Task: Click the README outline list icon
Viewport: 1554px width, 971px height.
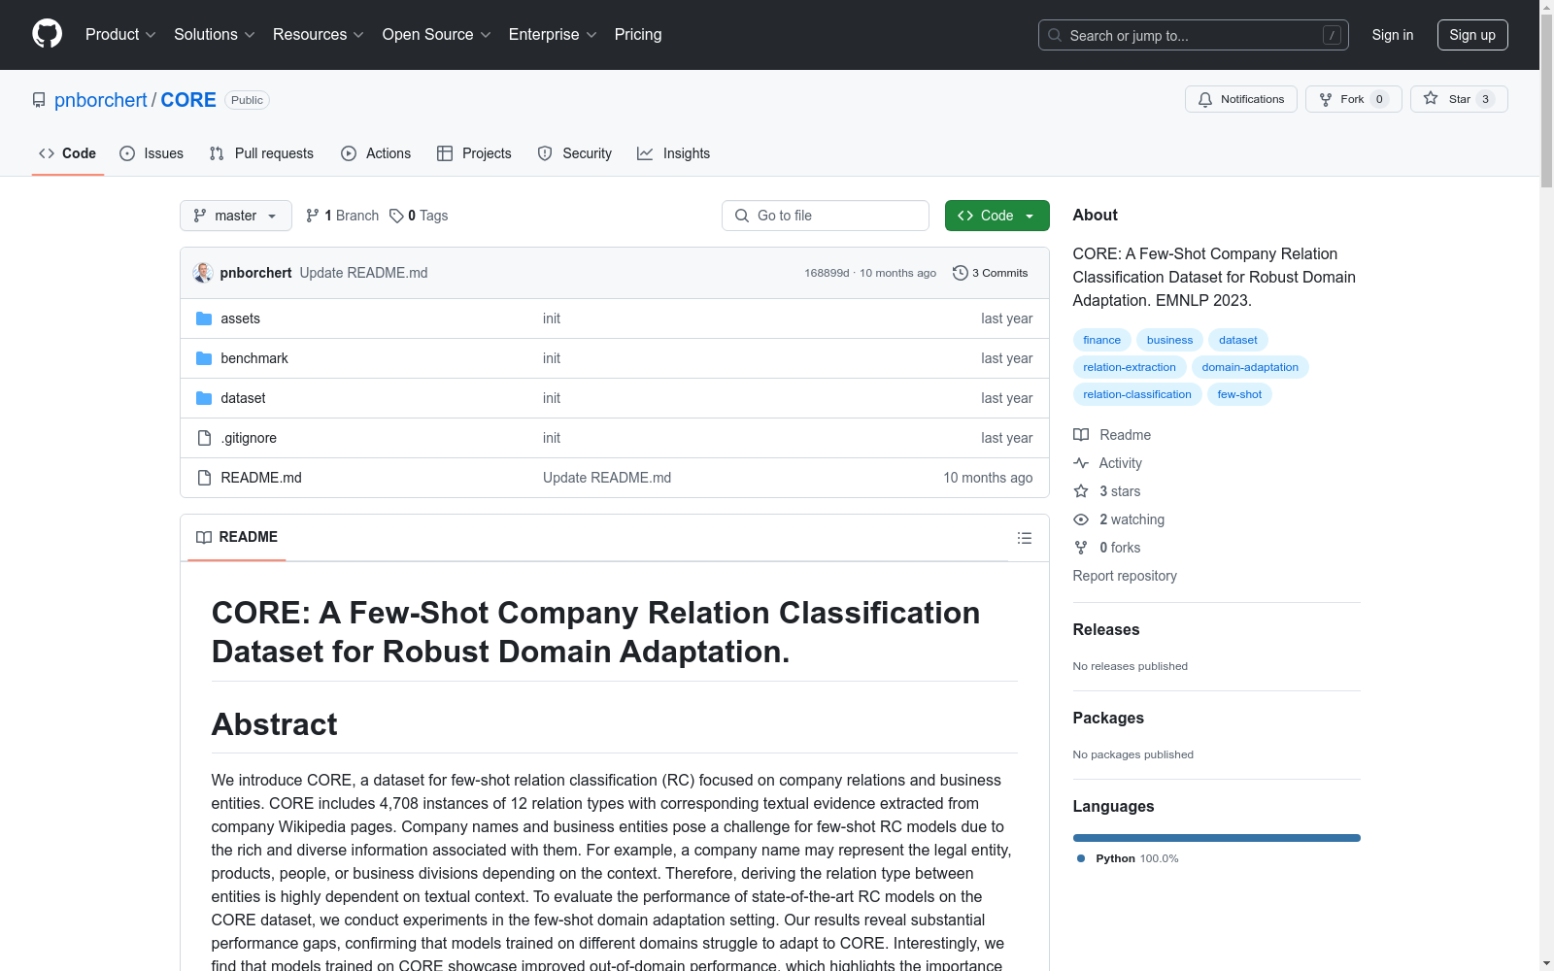Action: click(1024, 538)
